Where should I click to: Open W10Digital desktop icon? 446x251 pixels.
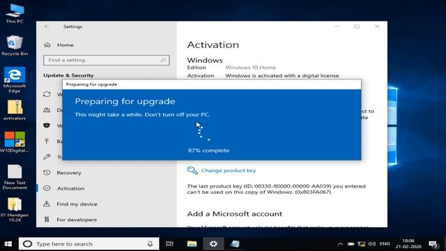pos(15,142)
